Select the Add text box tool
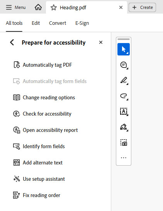Screen dimensions: 163x211 point(124,112)
